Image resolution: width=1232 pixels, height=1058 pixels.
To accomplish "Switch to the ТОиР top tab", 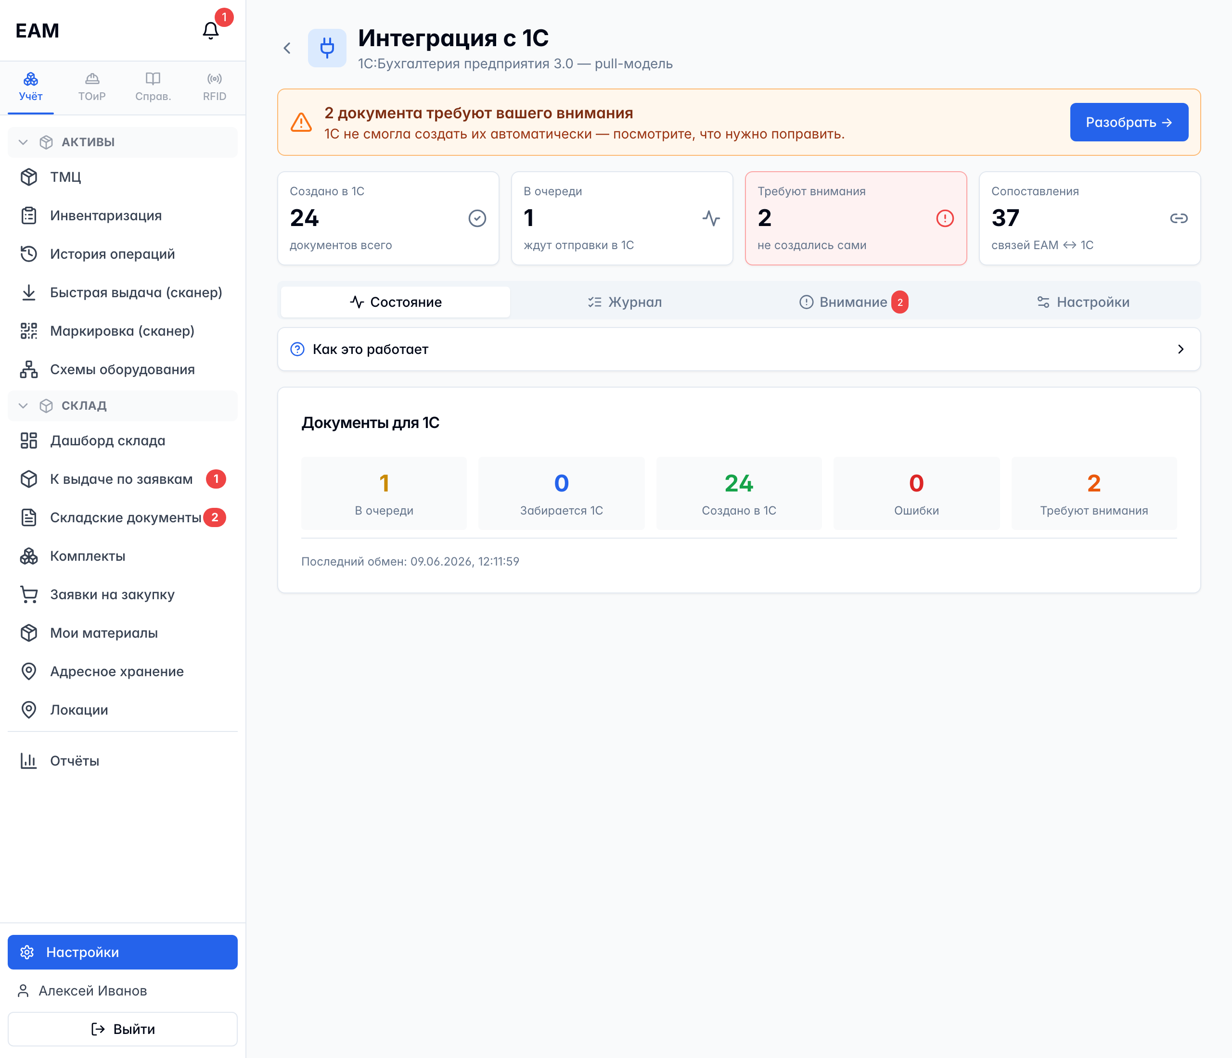I will click(92, 88).
